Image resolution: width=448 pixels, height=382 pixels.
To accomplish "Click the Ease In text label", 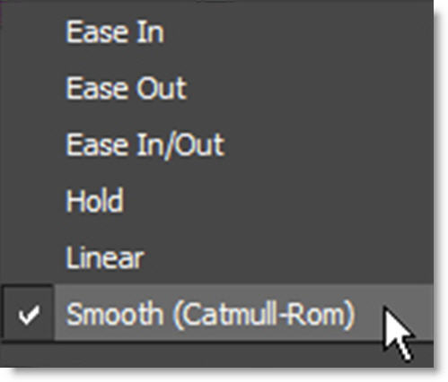I will click(115, 31).
